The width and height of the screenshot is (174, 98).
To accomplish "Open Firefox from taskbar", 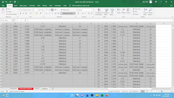I will [x=107, y=95].
